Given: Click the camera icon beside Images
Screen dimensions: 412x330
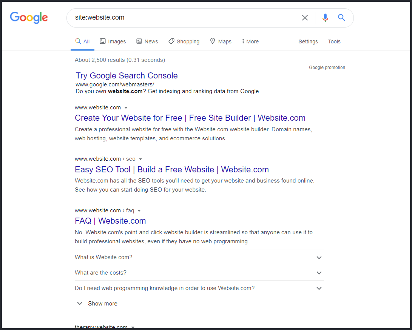Looking at the screenshot, I should coord(102,41).
